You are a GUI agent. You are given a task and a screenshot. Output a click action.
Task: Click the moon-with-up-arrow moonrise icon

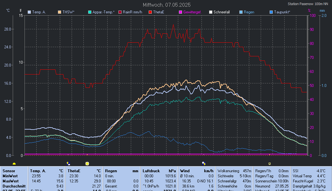204,163
